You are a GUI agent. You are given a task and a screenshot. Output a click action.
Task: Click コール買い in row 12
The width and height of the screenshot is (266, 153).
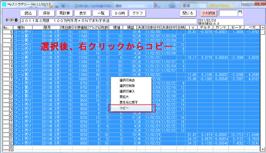(x=22, y=58)
